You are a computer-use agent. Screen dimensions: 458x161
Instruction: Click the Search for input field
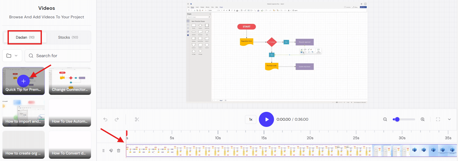[58, 56]
